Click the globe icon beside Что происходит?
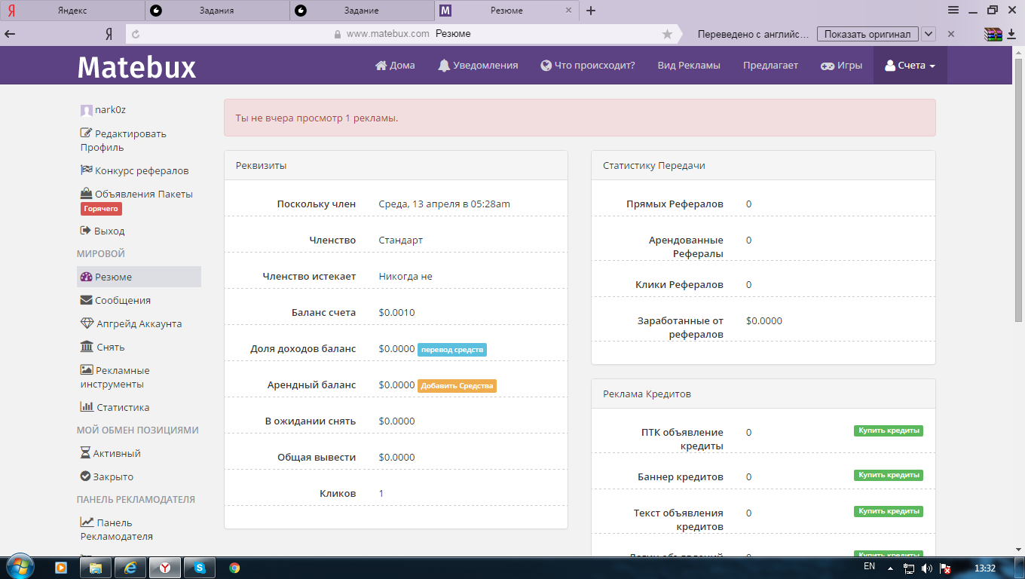This screenshot has width=1025, height=579. 546,66
